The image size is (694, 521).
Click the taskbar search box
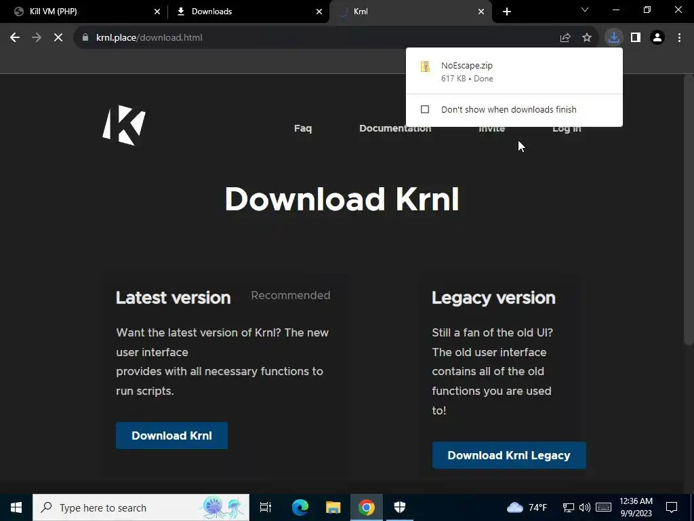click(x=141, y=507)
